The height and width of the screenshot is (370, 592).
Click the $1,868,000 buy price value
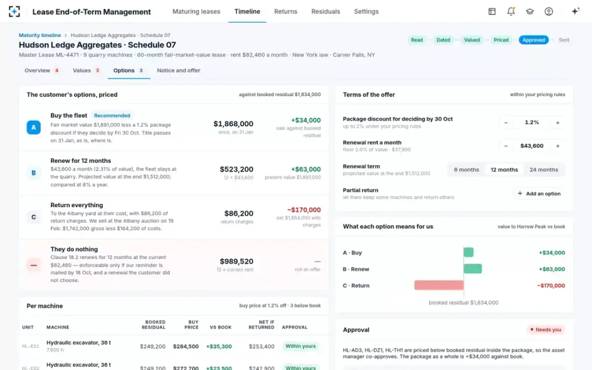click(233, 124)
